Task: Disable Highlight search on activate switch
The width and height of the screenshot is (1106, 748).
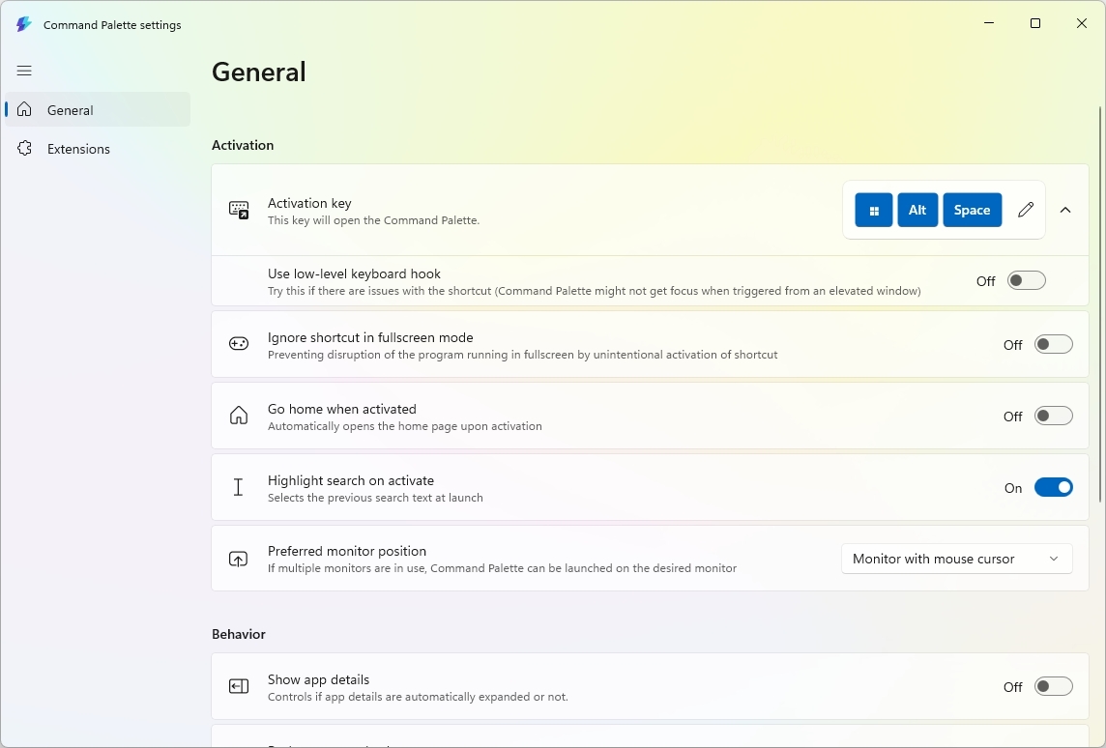Action: 1053,487
